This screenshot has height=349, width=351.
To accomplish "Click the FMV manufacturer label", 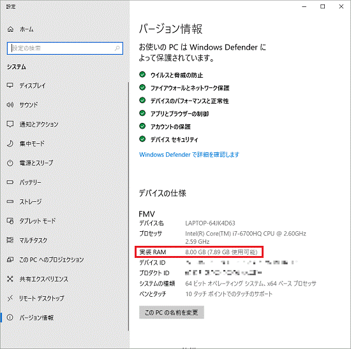I will pos(147,214).
